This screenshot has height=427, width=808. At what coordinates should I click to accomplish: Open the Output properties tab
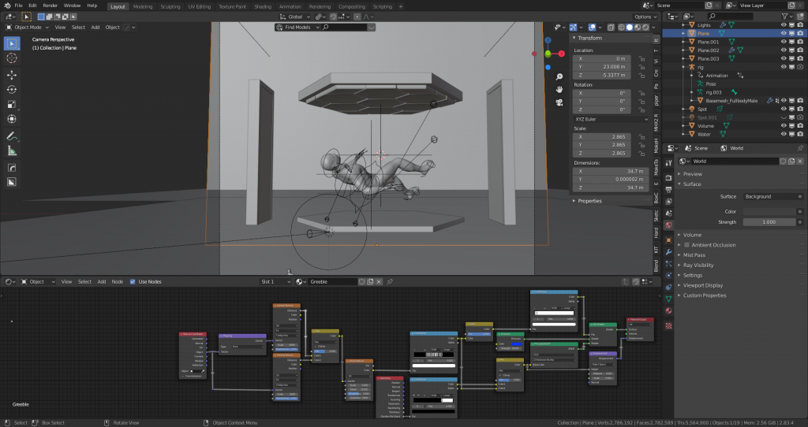pos(669,190)
